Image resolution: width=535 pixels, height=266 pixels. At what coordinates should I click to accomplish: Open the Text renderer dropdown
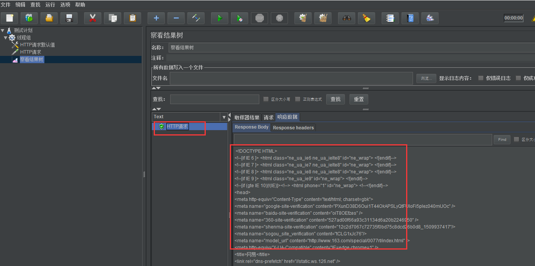click(x=224, y=117)
